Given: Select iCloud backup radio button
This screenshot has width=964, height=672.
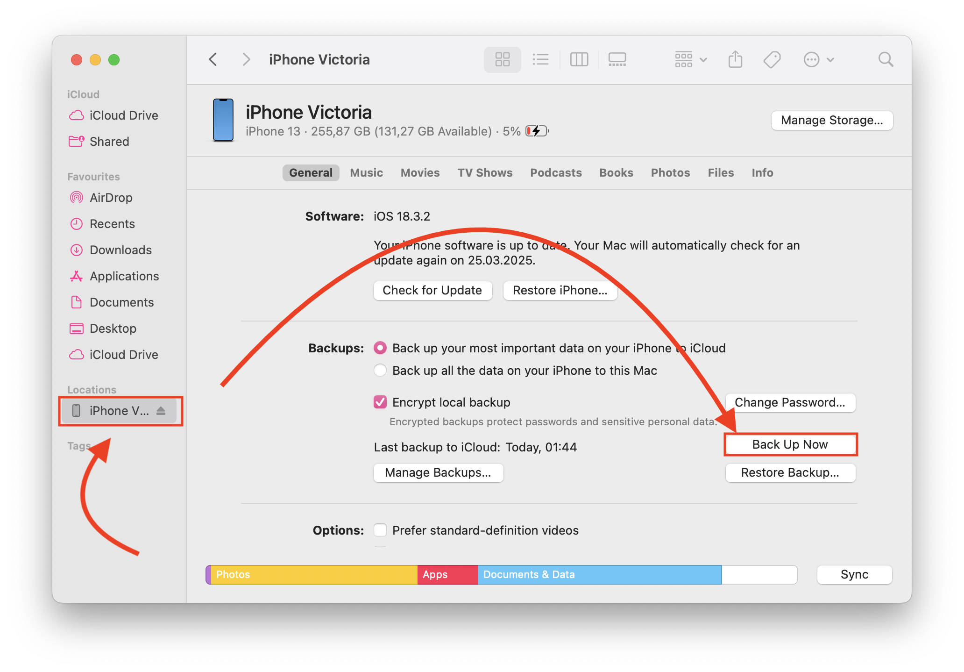Looking at the screenshot, I should click(380, 348).
